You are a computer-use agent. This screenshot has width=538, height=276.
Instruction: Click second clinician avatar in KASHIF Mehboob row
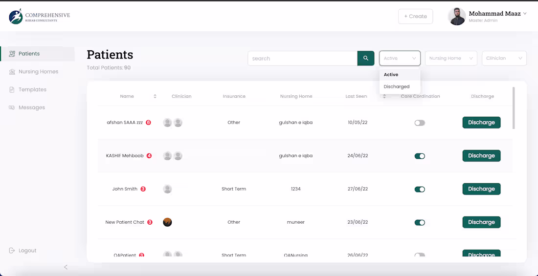[x=178, y=156]
